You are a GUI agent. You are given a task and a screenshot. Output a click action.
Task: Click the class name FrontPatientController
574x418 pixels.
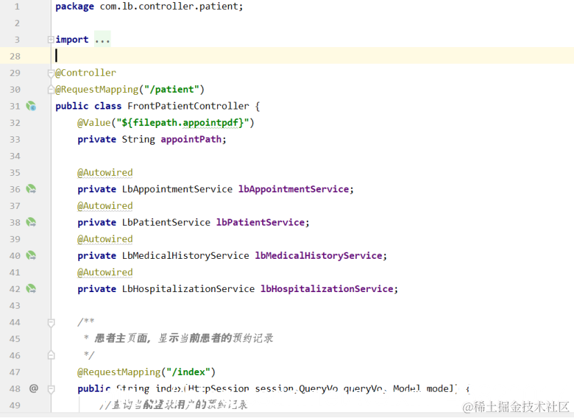[x=188, y=107]
